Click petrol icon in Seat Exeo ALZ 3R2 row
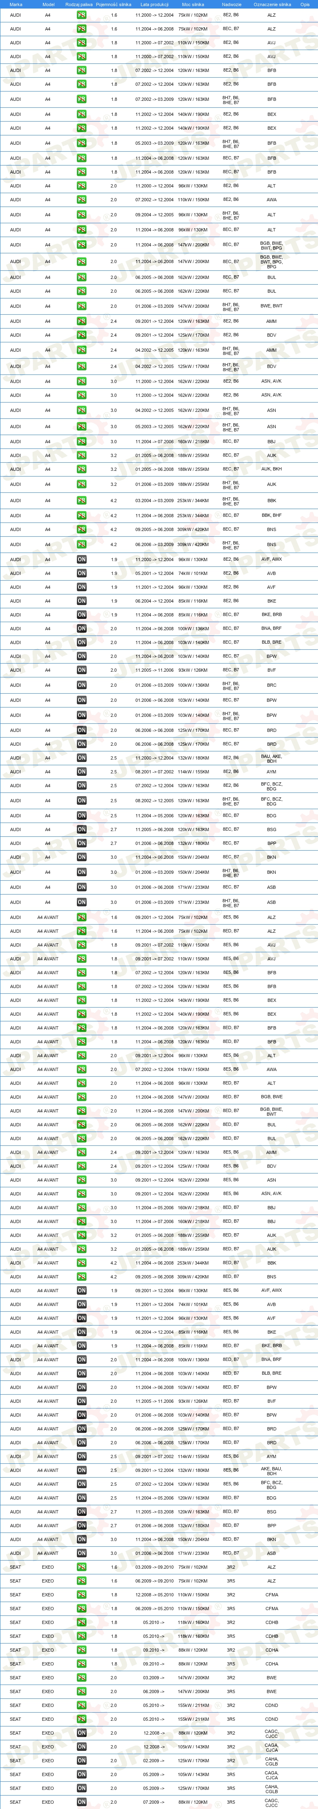The image size is (318, 1809). point(81,1567)
